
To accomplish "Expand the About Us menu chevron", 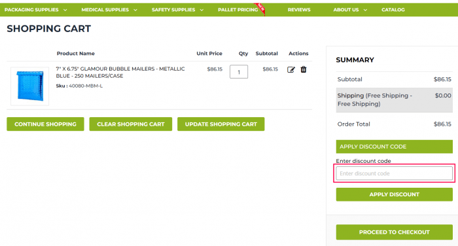I will 365,10.
